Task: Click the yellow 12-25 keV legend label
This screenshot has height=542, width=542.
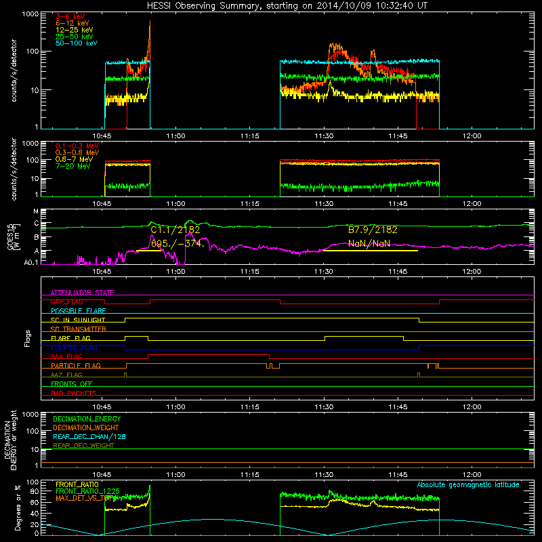Action: click(x=75, y=30)
